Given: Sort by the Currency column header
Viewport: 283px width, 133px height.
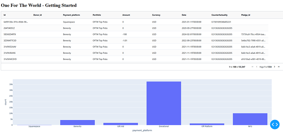Looking at the screenshot, I should click(x=156, y=15).
